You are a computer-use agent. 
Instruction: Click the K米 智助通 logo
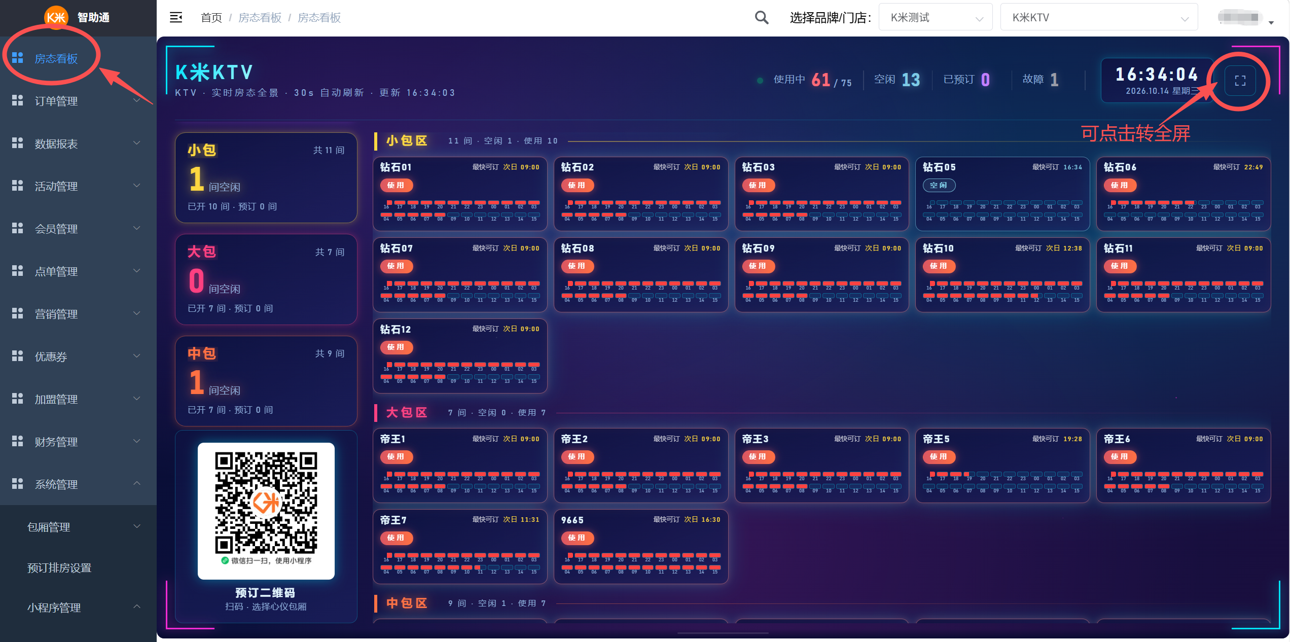point(77,17)
